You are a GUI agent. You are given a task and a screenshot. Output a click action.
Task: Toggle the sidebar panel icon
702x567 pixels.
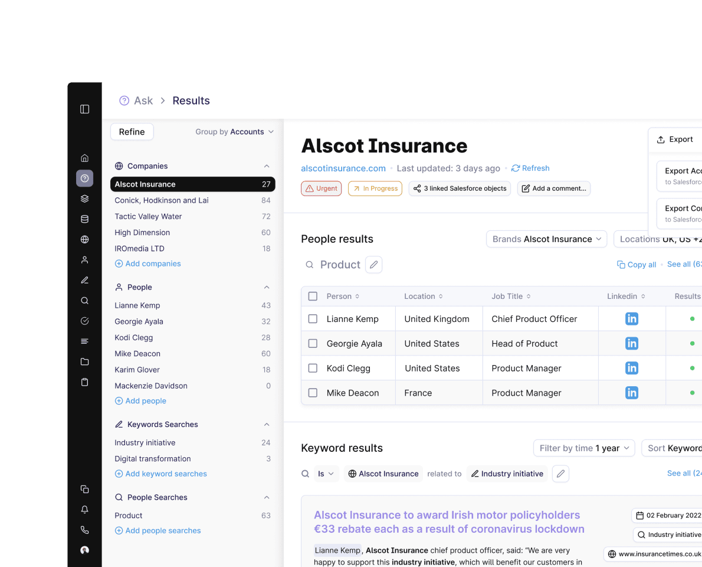(84, 109)
